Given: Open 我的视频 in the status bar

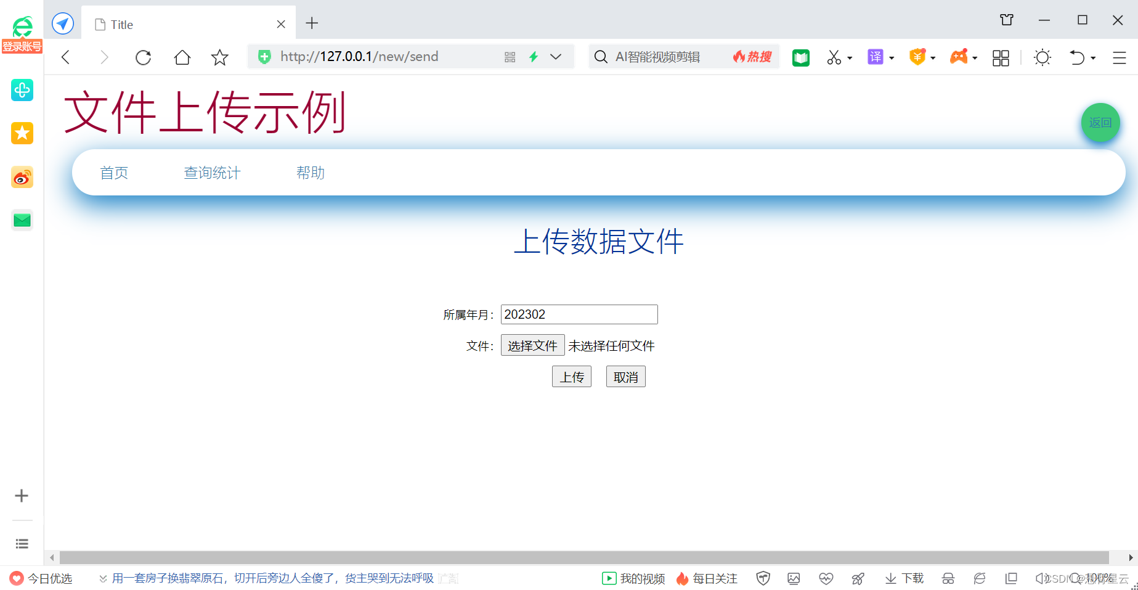Looking at the screenshot, I should pos(633,578).
